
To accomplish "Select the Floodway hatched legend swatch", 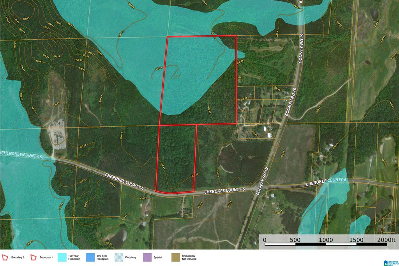I will pyautogui.click(x=119, y=257).
